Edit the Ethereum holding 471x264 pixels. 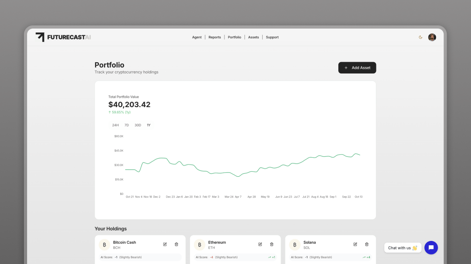point(260,244)
